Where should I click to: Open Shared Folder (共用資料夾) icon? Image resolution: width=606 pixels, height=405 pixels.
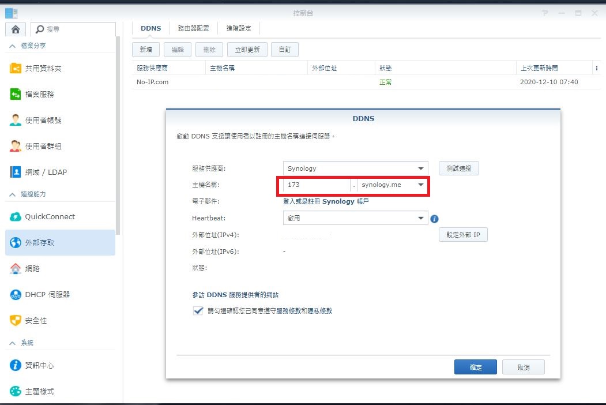coord(16,69)
